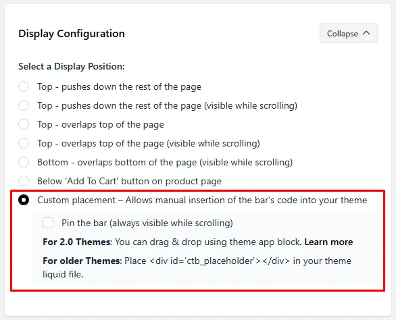Screen dimensions: 396x320
Task: Select Top pushes down, visible while scrolling
Action: 24,105
